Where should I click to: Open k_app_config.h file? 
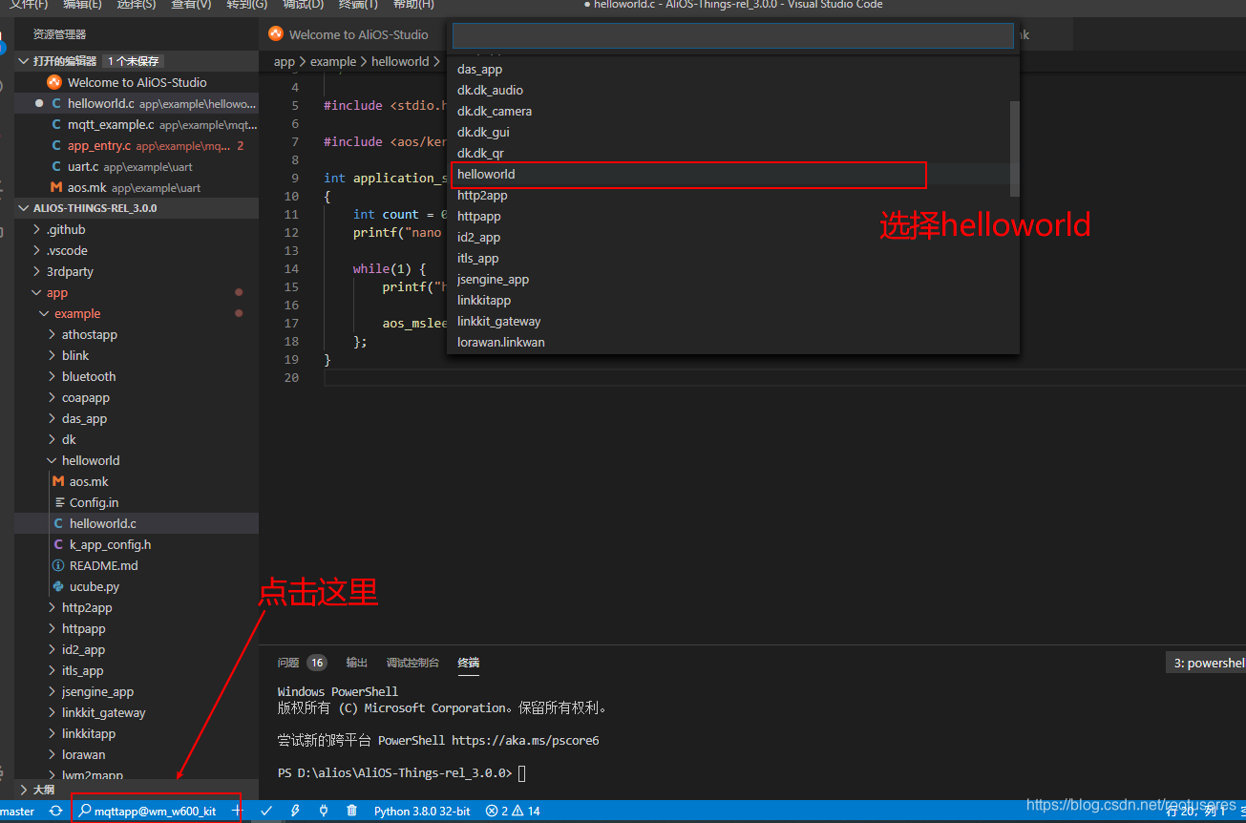137,544
